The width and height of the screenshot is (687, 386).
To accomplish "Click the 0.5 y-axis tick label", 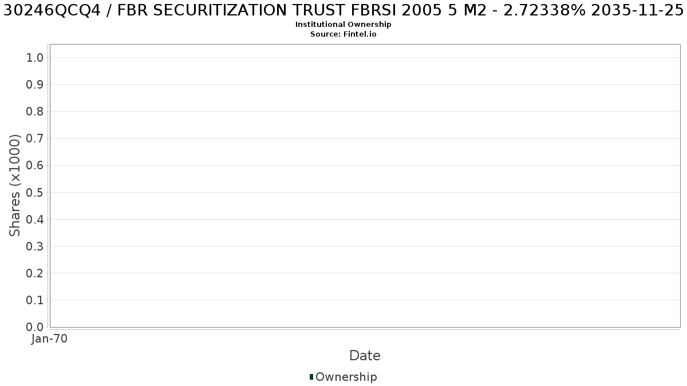I will [x=35, y=192].
